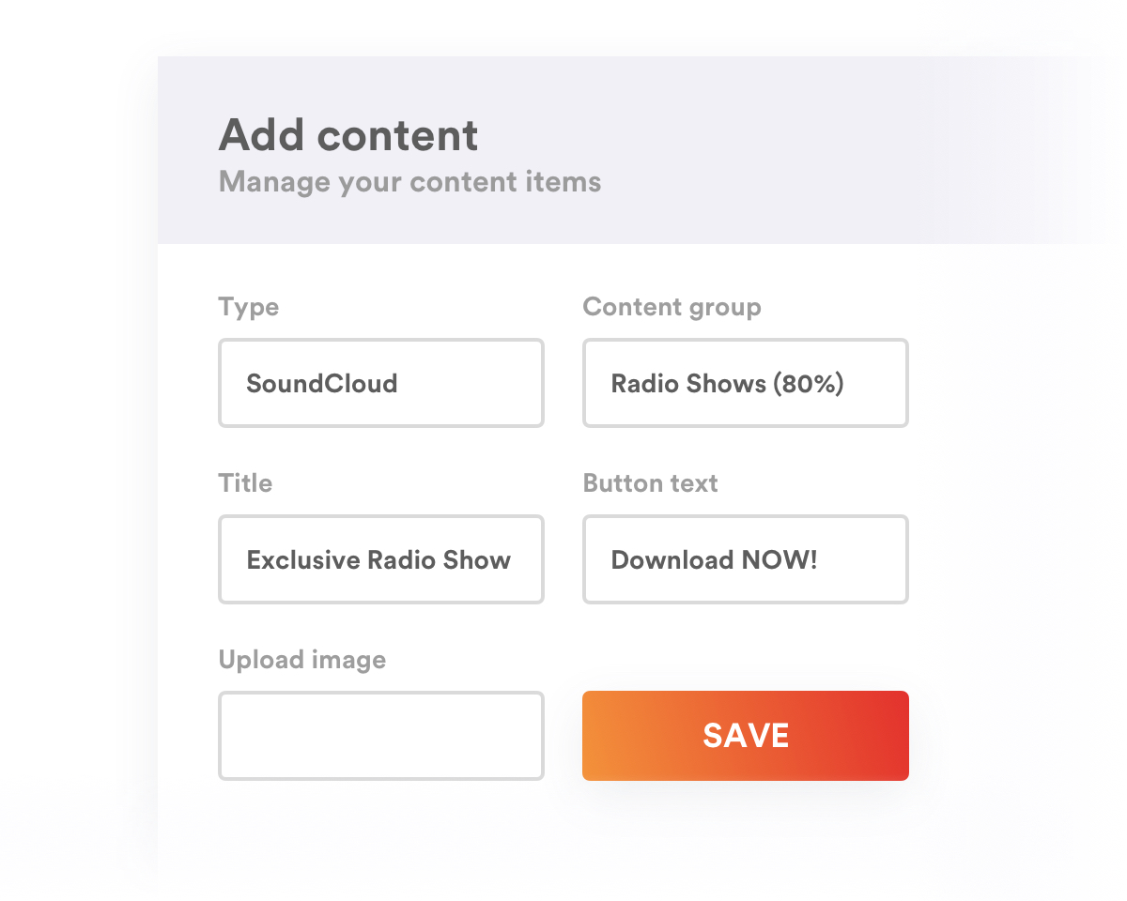This screenshot has height=901, width=1127.
Task: Expand the Content group dropdown
Action: pos(745,383)
